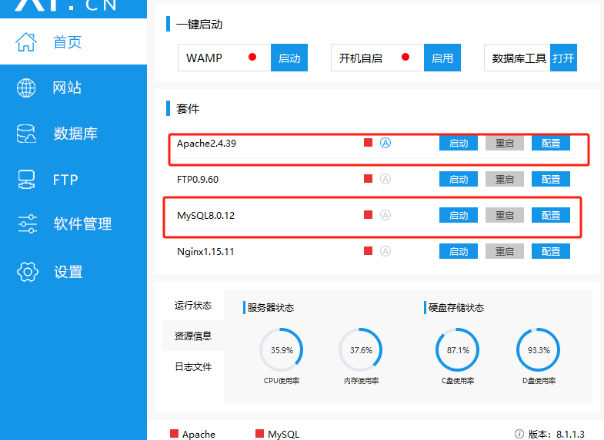Viewport: 604px width, 440px height.
Task: Open 配置 for Nginx1.15.11
Action: tap(550, 251)
